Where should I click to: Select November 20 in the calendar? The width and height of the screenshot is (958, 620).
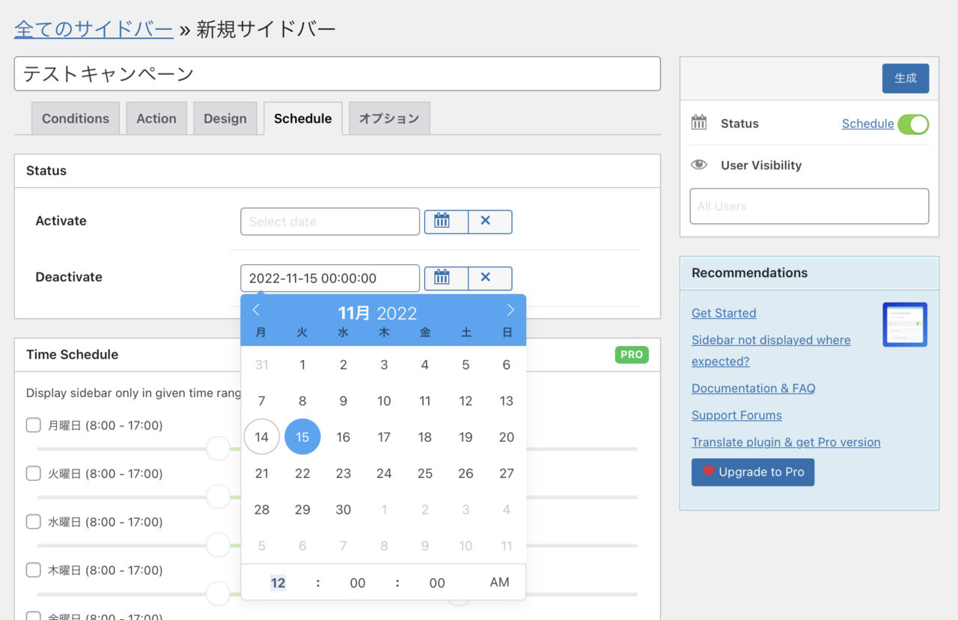(x=506, y=437)
